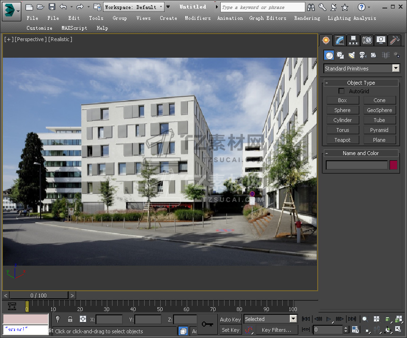
Task: Toggle Auto Key mode
Action: pyautogui.click(x=230, y=320)
